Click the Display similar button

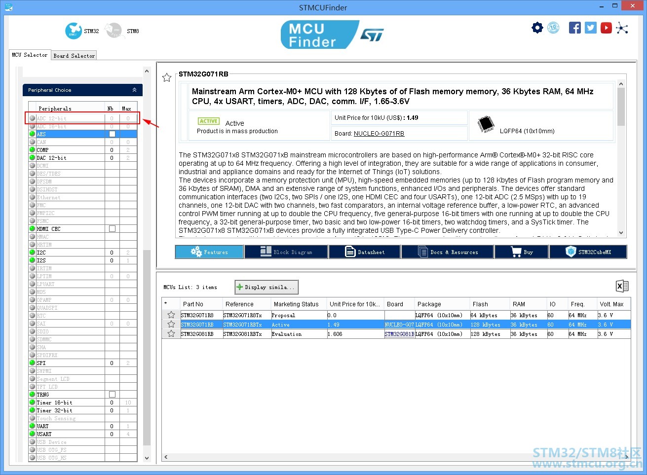pos(266,287)
